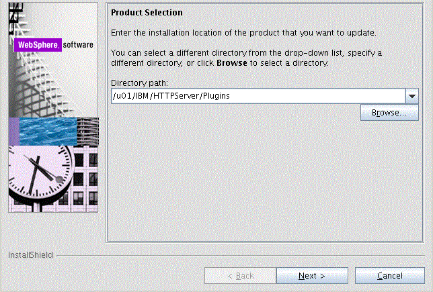Click the Next button
This screenshot has height=292, width=433.
pyautogui.click(x=311, y=276)
